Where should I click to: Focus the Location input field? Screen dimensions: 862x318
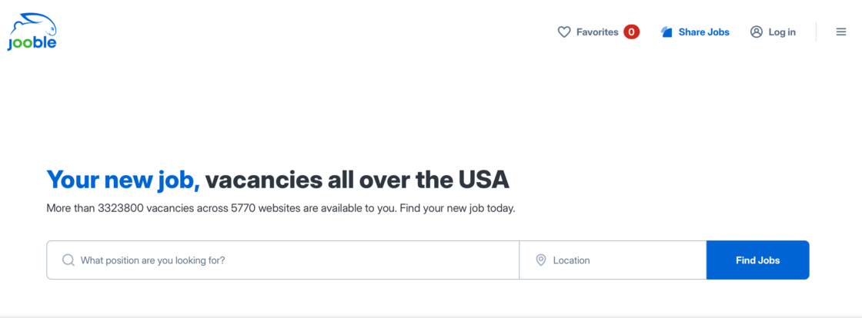click(623, 260)
